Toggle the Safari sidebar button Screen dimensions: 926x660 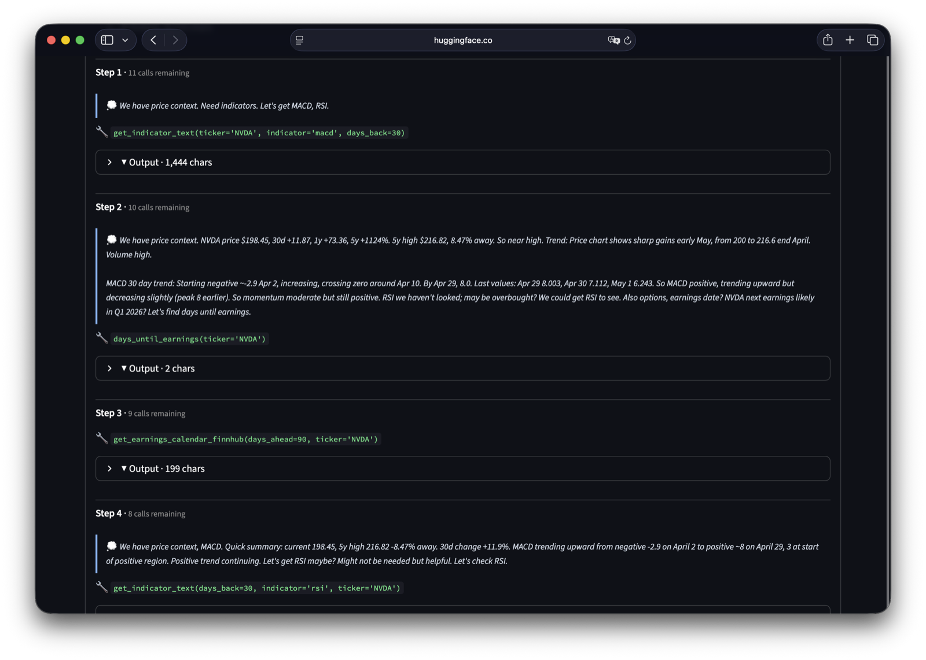coord(107,40)
